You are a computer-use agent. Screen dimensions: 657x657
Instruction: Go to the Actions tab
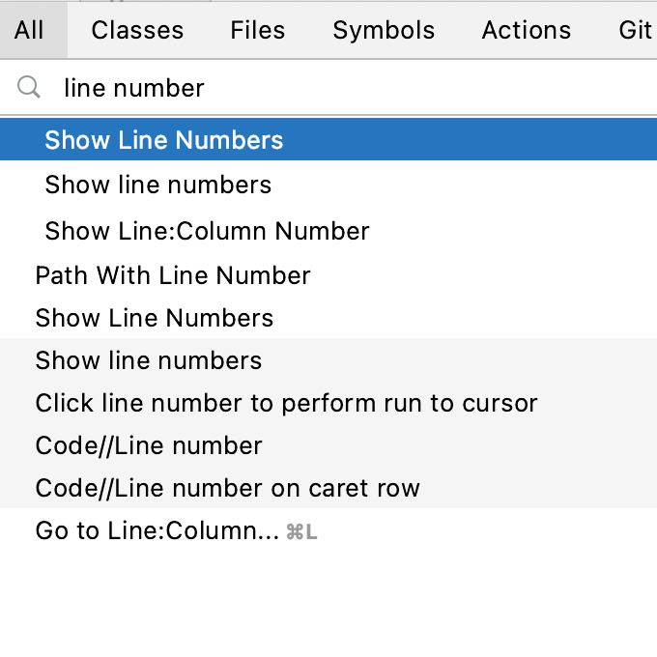point(526,30)
